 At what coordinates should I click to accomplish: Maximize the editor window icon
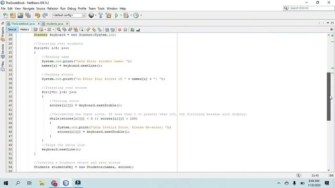332,23
